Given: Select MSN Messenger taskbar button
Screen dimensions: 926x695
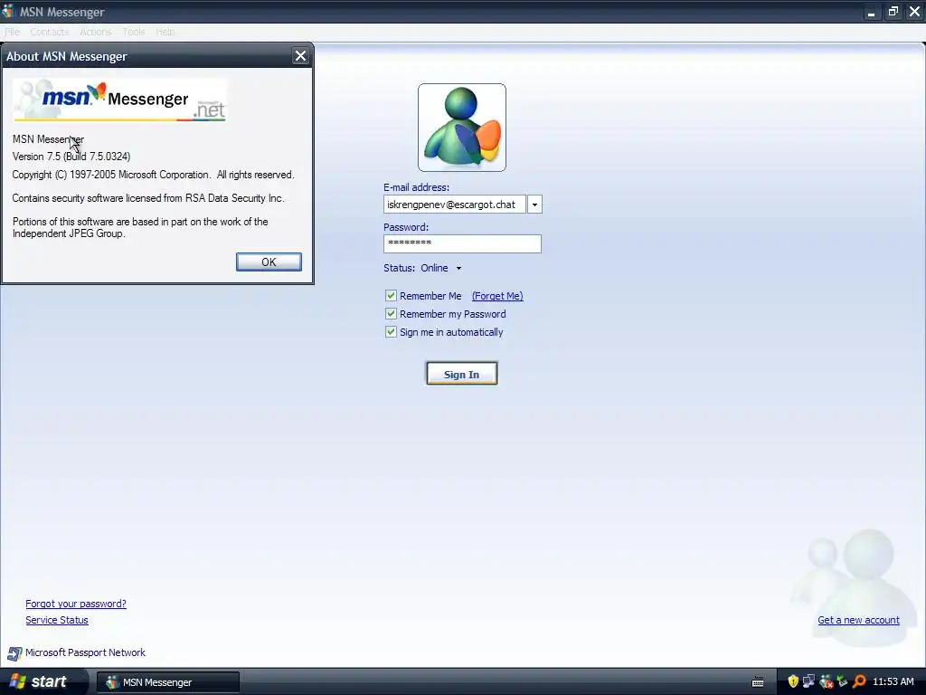Looking at the screenshot, I should (168, 682).
